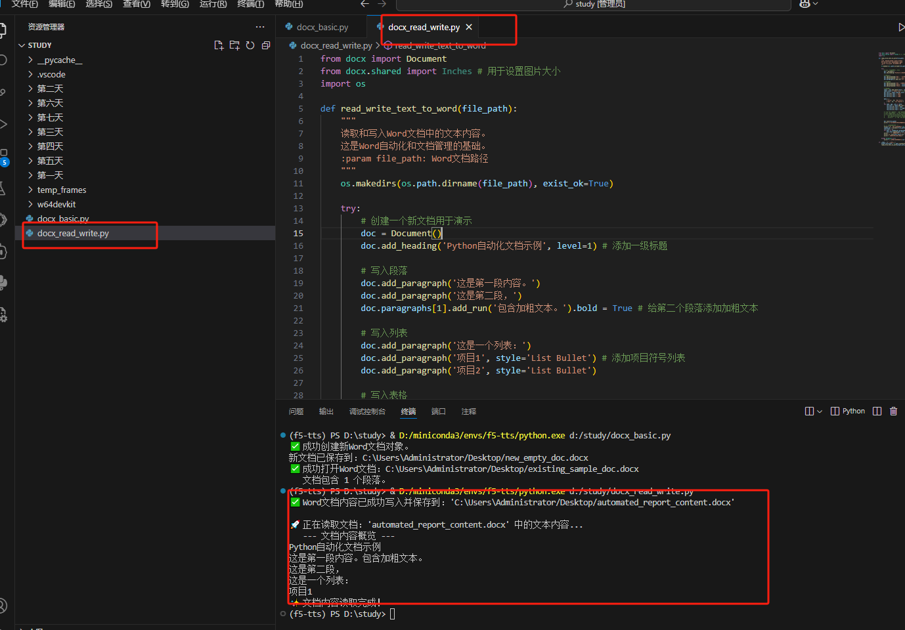
Task: Collapse all folders in explorer
Action: [x=266, y=45]
